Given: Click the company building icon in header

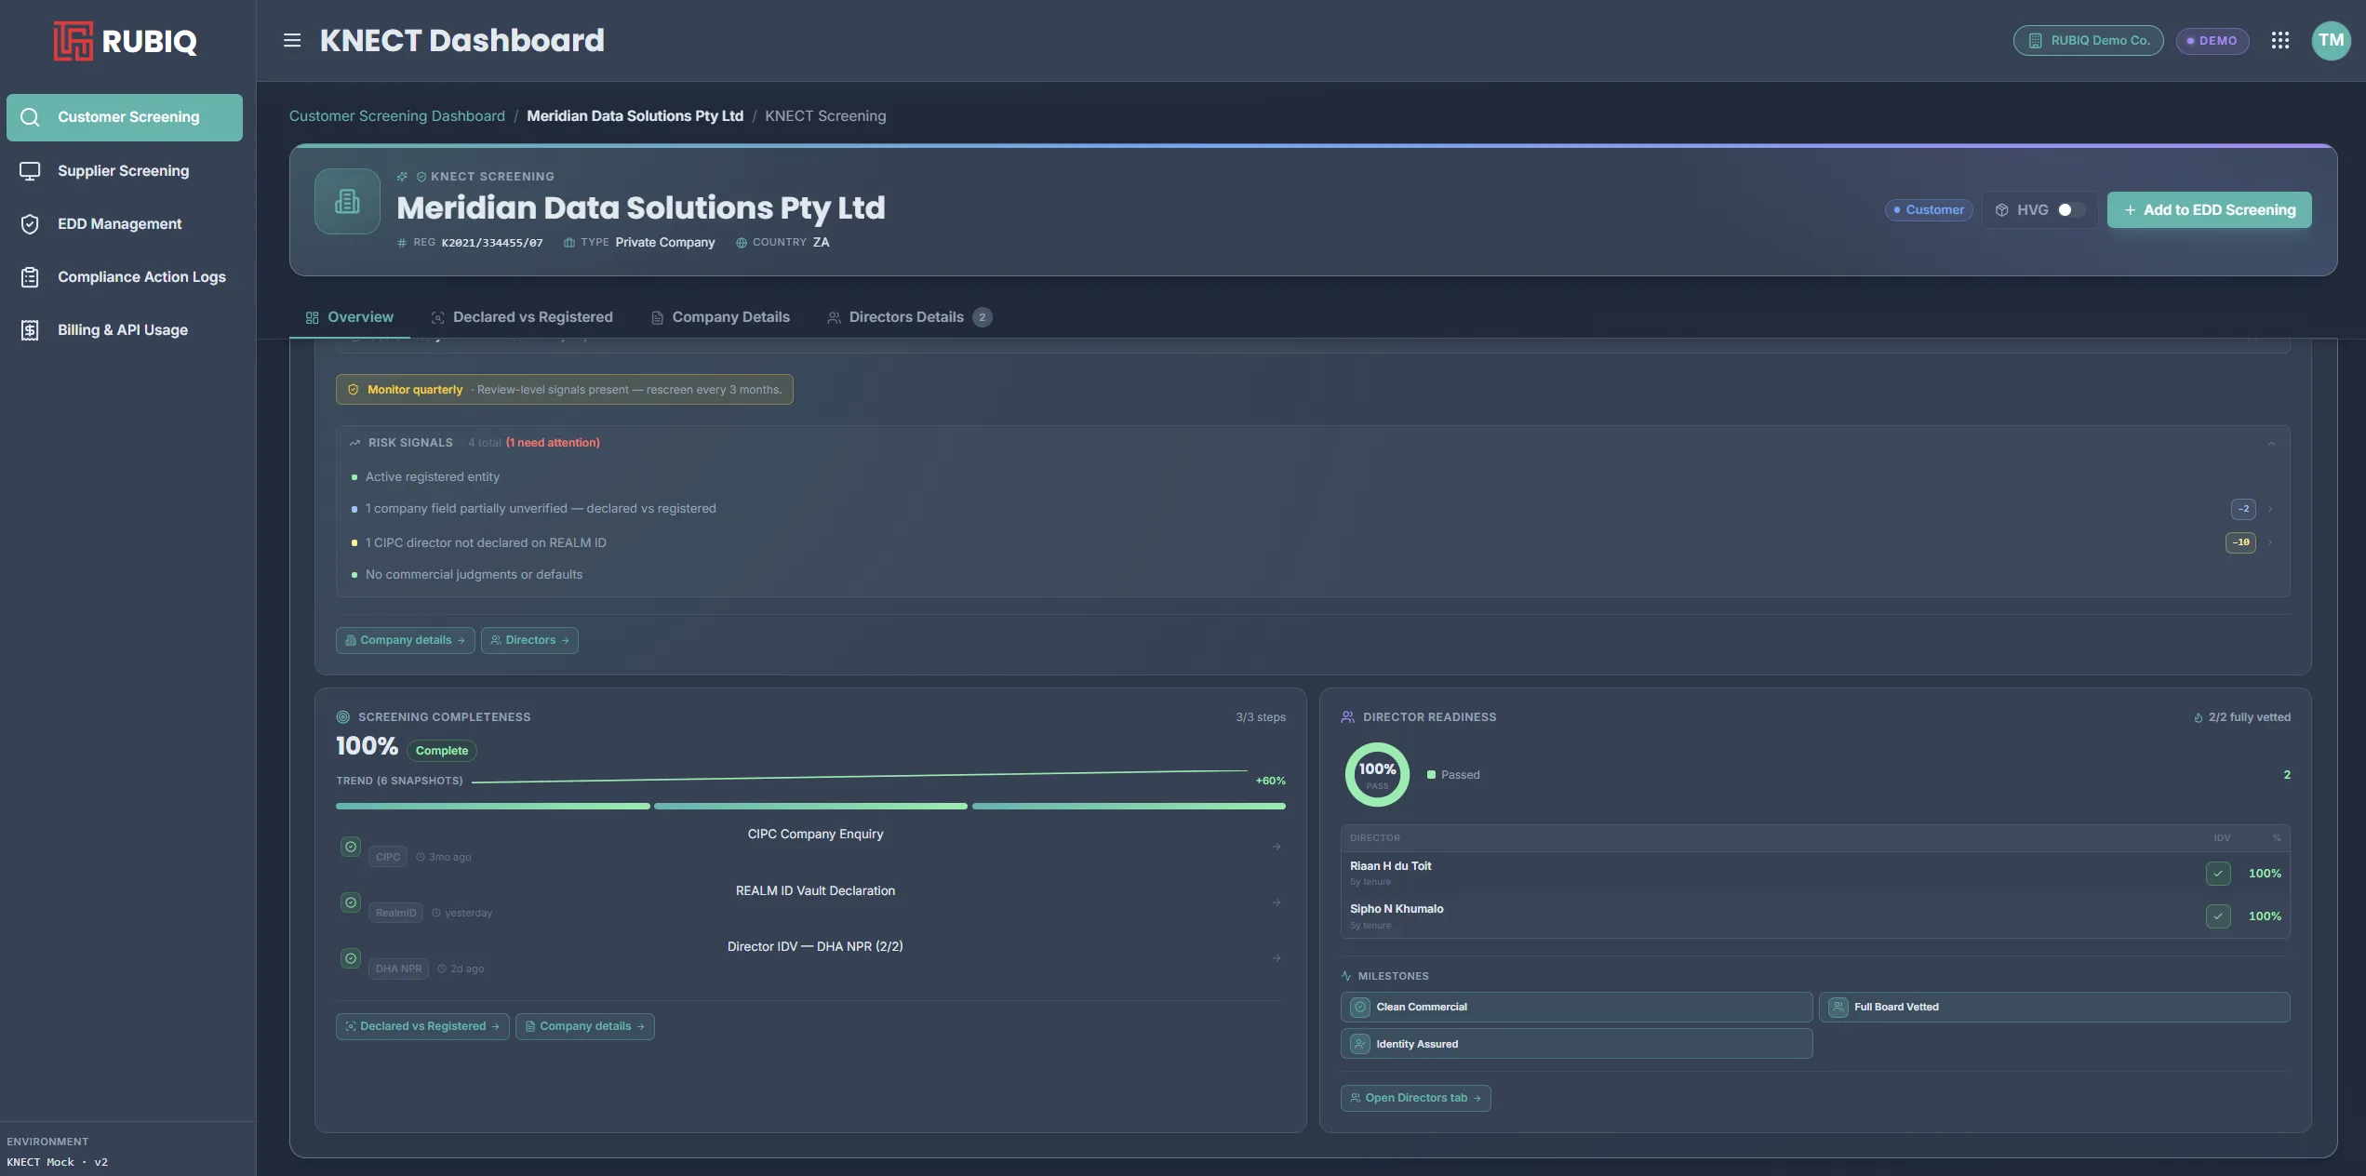Looking at the screenshot, I should [347, 201].
